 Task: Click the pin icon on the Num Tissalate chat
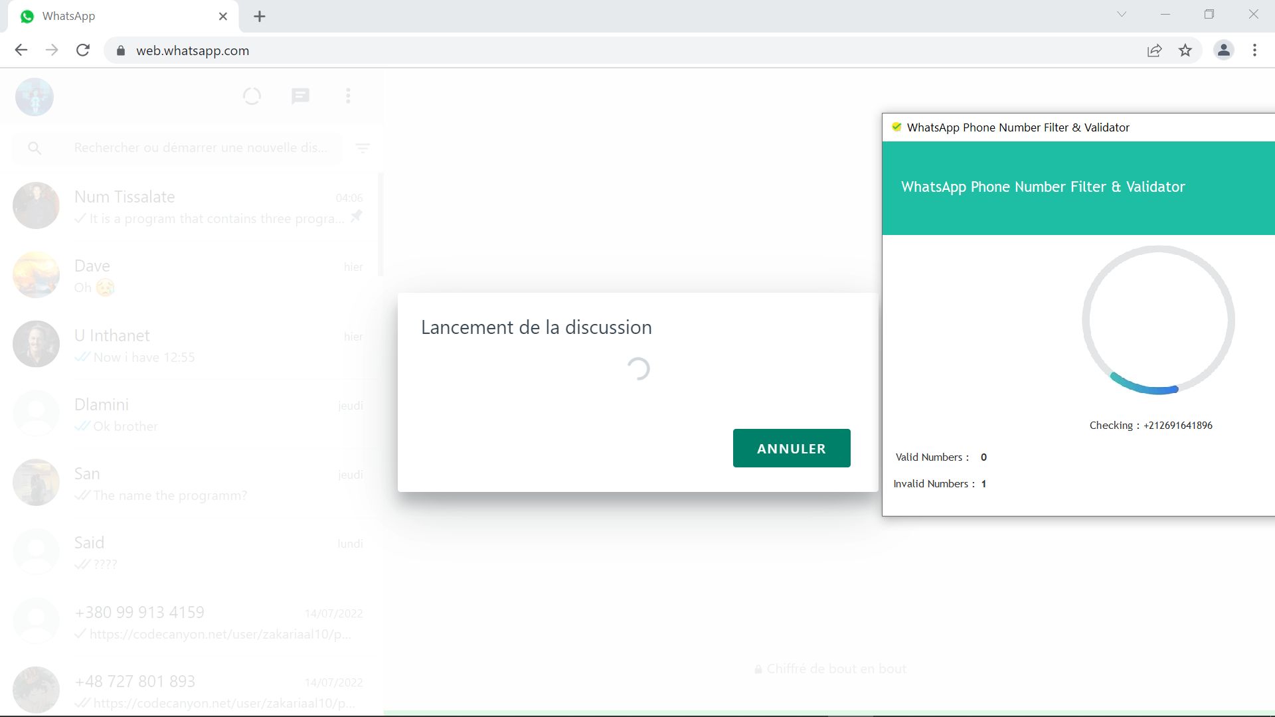[x=356, y=216]
